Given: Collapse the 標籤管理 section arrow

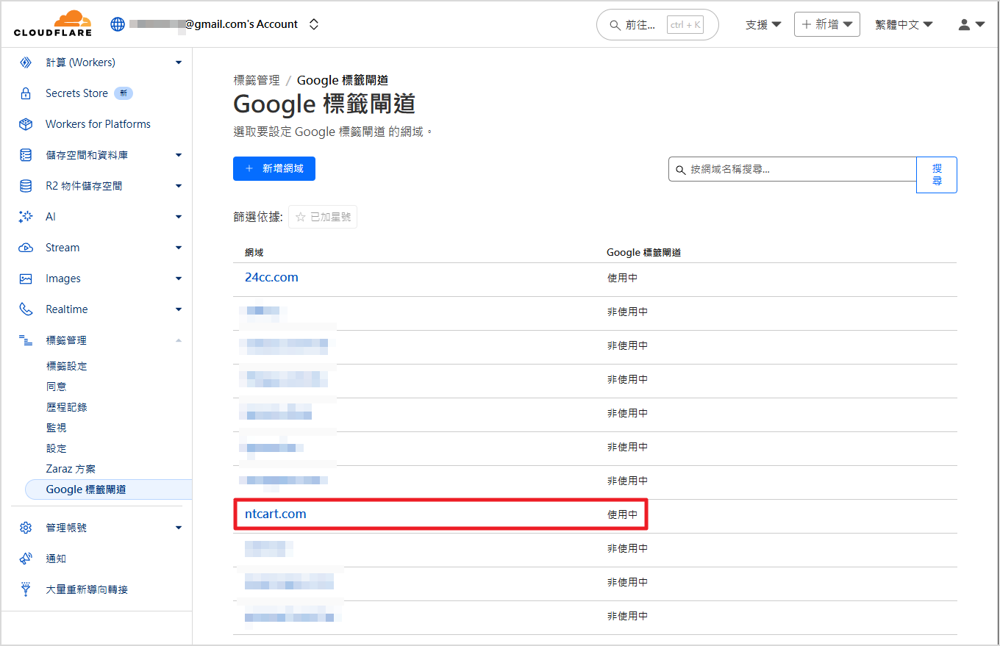Looking at the screenshot, I should click(x=179, y=340).
